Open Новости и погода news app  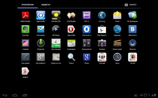(x=56, y=57)
